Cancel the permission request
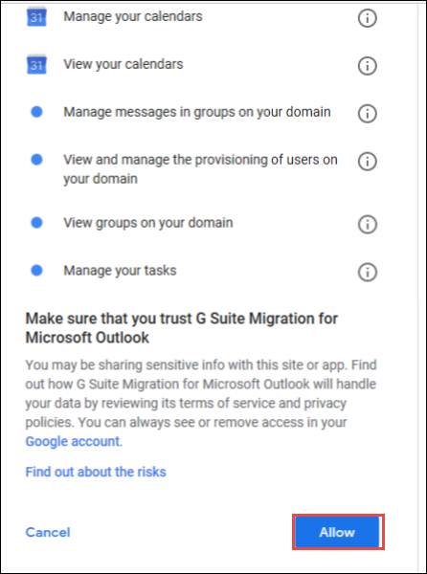 pos(48,532)
